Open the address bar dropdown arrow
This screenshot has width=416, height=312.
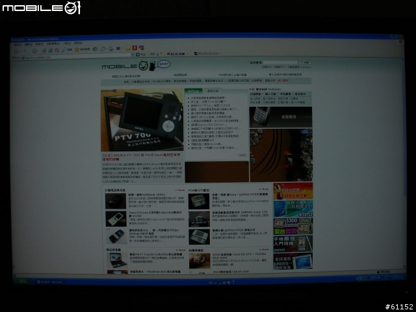click(x=133, y=55)
